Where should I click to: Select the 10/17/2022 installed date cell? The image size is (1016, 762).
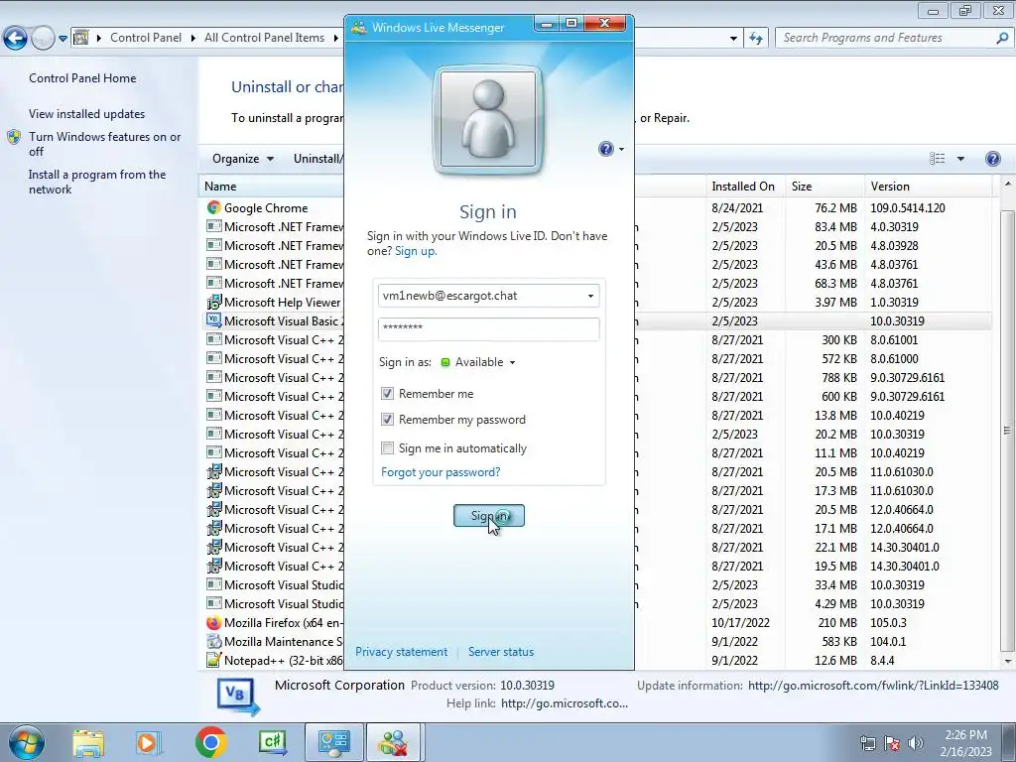tap(740, 623)
